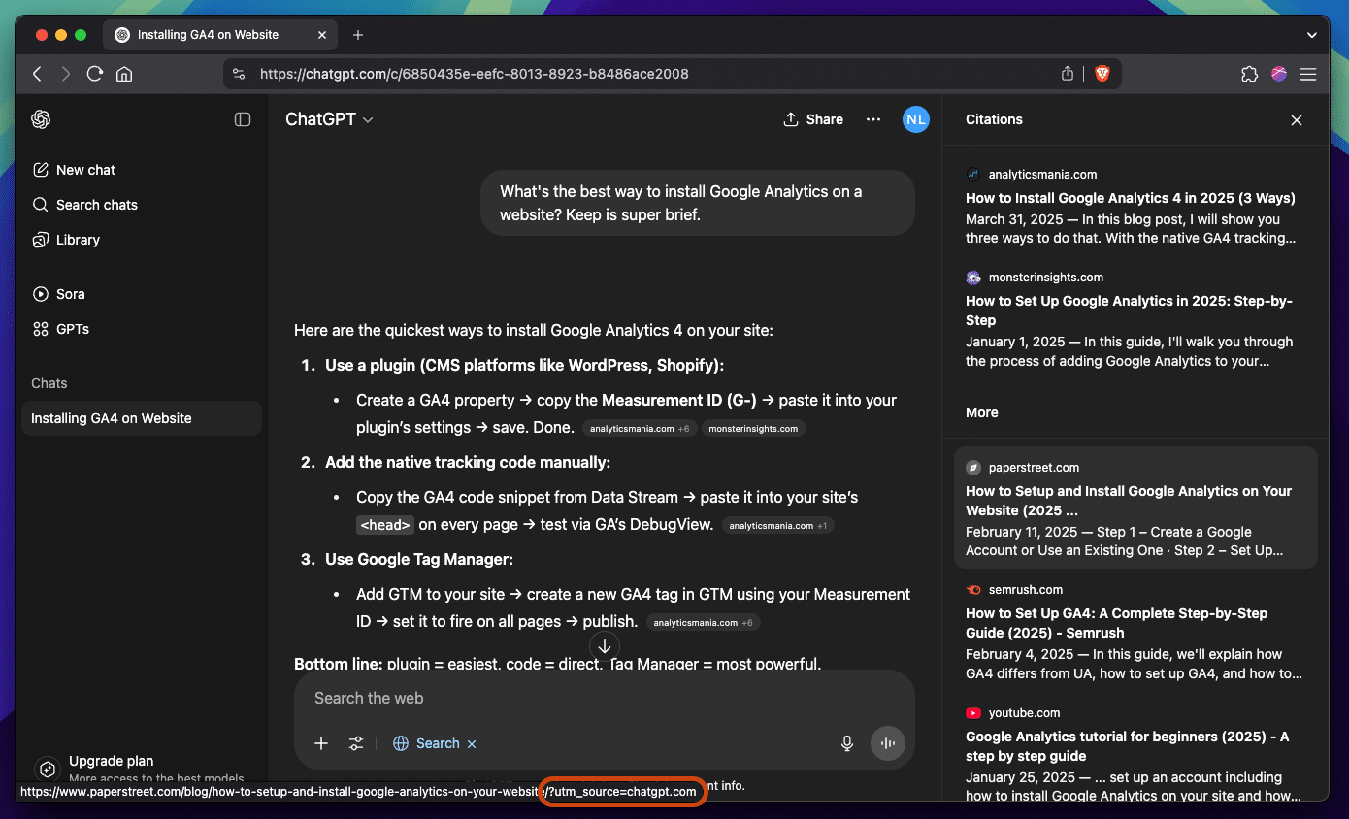
Task: Select the Installing GA4 on Website browser tab
Action: pos(220,35)
